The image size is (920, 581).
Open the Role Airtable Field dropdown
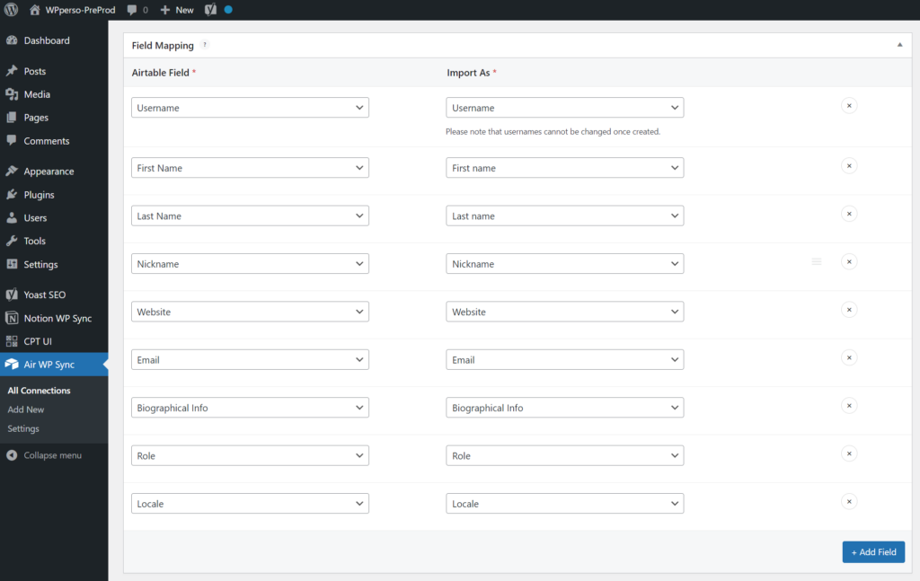[x=250, y=456]
